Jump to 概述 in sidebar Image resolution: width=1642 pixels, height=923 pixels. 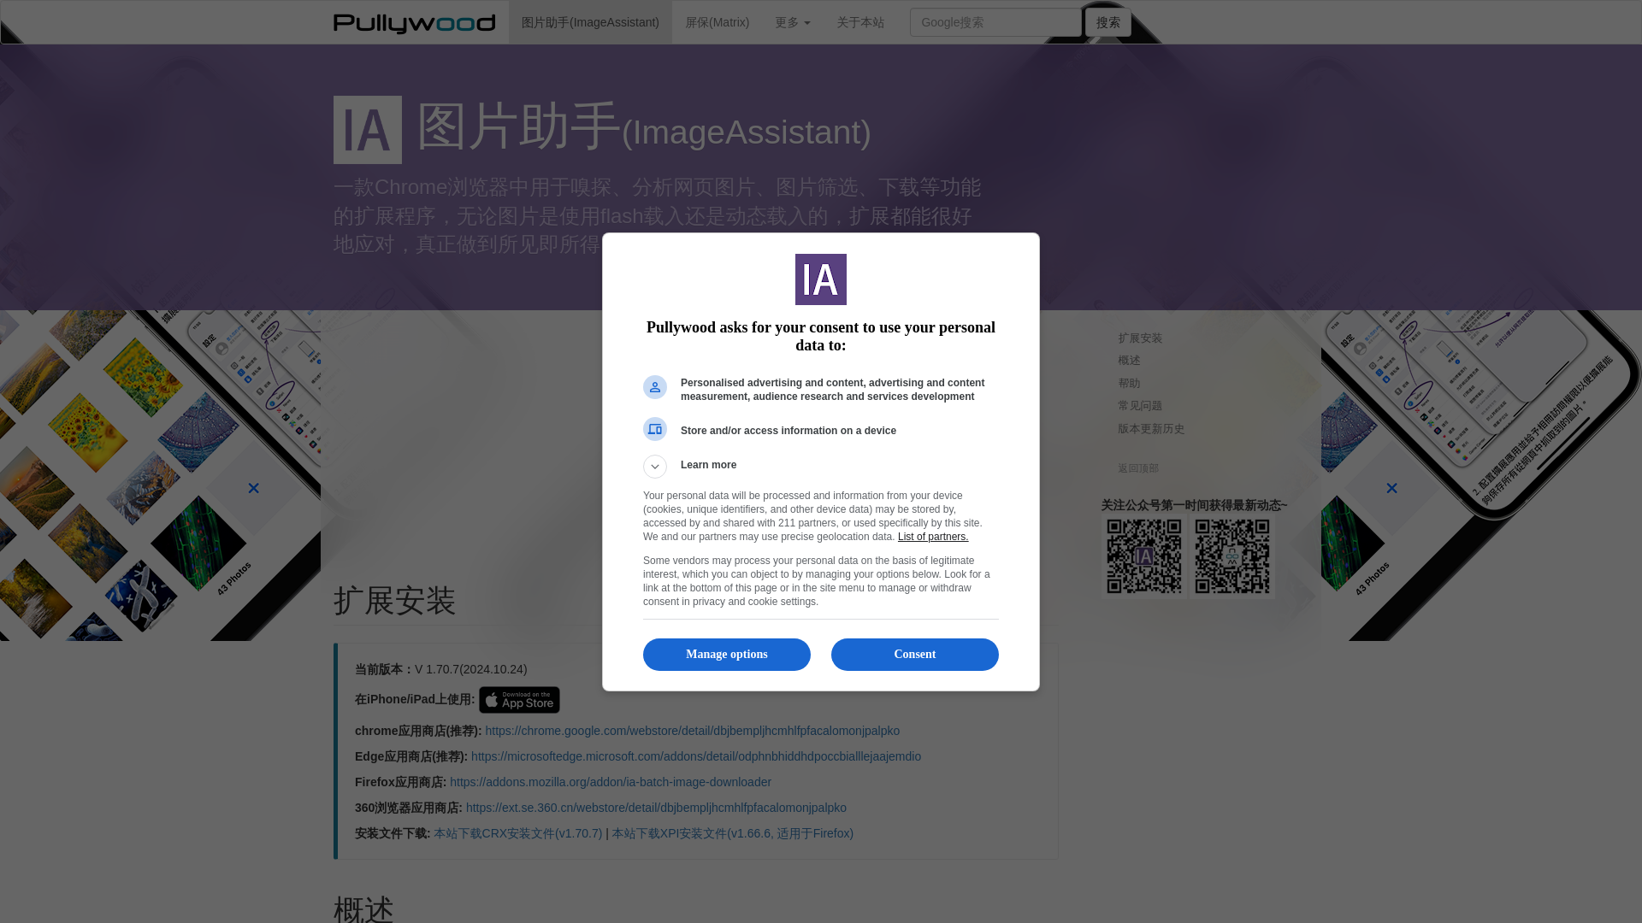1129,361
